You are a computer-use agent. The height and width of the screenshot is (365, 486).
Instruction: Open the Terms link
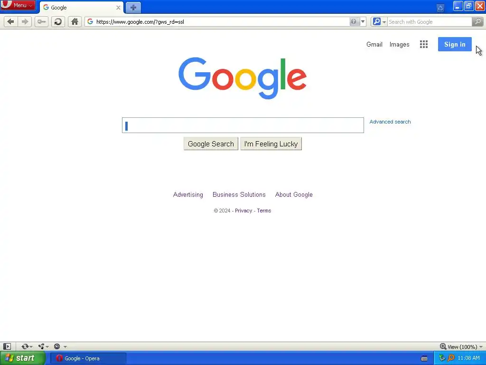[x=264, y=211]
